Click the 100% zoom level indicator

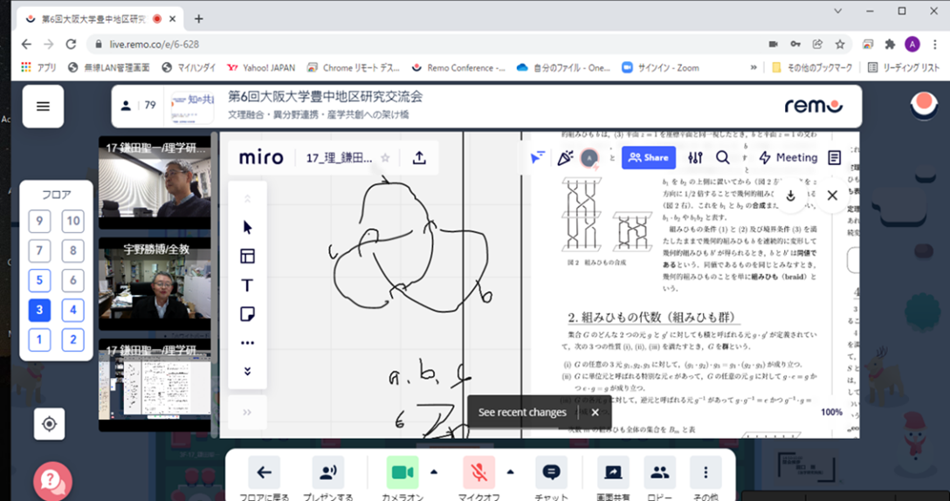pos(831,412)
